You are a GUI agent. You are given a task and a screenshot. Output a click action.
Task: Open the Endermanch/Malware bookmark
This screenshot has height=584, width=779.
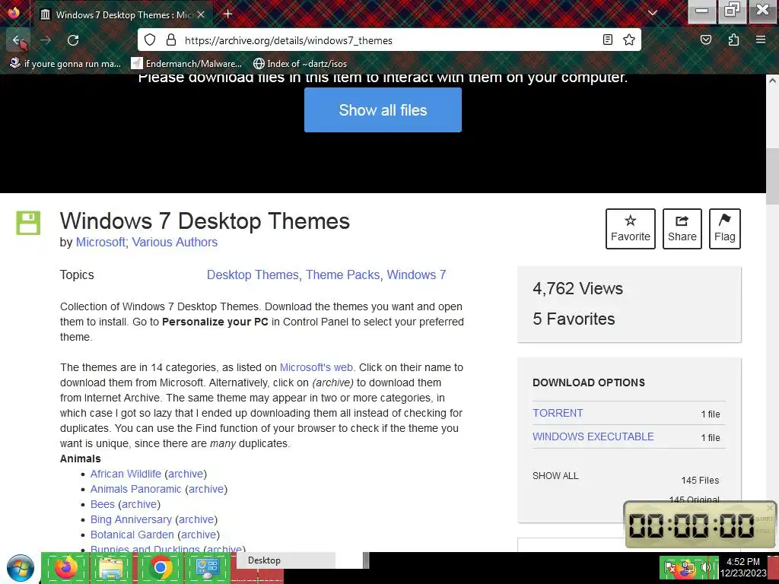point(187,64)
